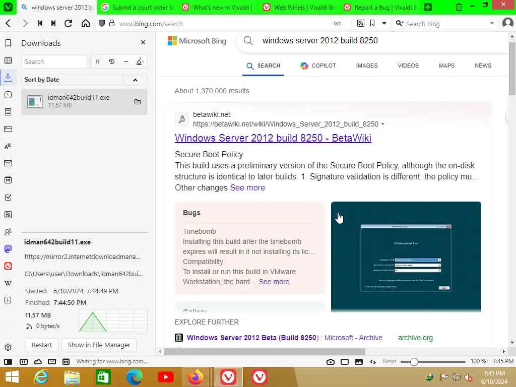Open a new tab with plus button

(x=428, y=7)
